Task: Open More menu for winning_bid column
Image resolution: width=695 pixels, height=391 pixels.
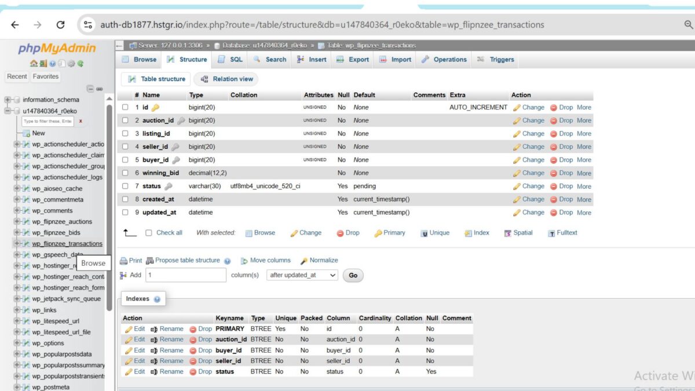Action: [x=584, y=173]
